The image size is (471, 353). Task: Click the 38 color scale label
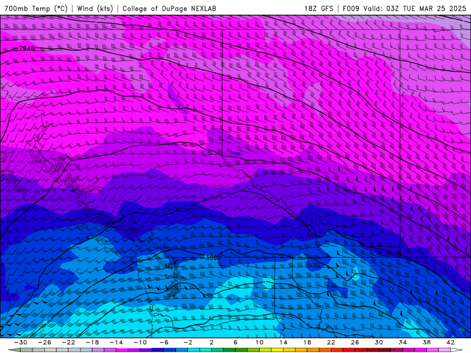(x=426, y=342)
